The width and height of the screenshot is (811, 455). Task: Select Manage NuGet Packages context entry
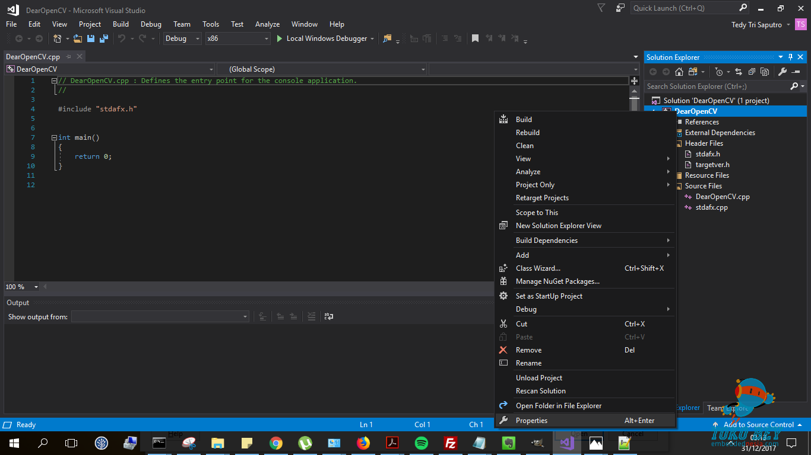pyautogui.click(x=585, y=281)
